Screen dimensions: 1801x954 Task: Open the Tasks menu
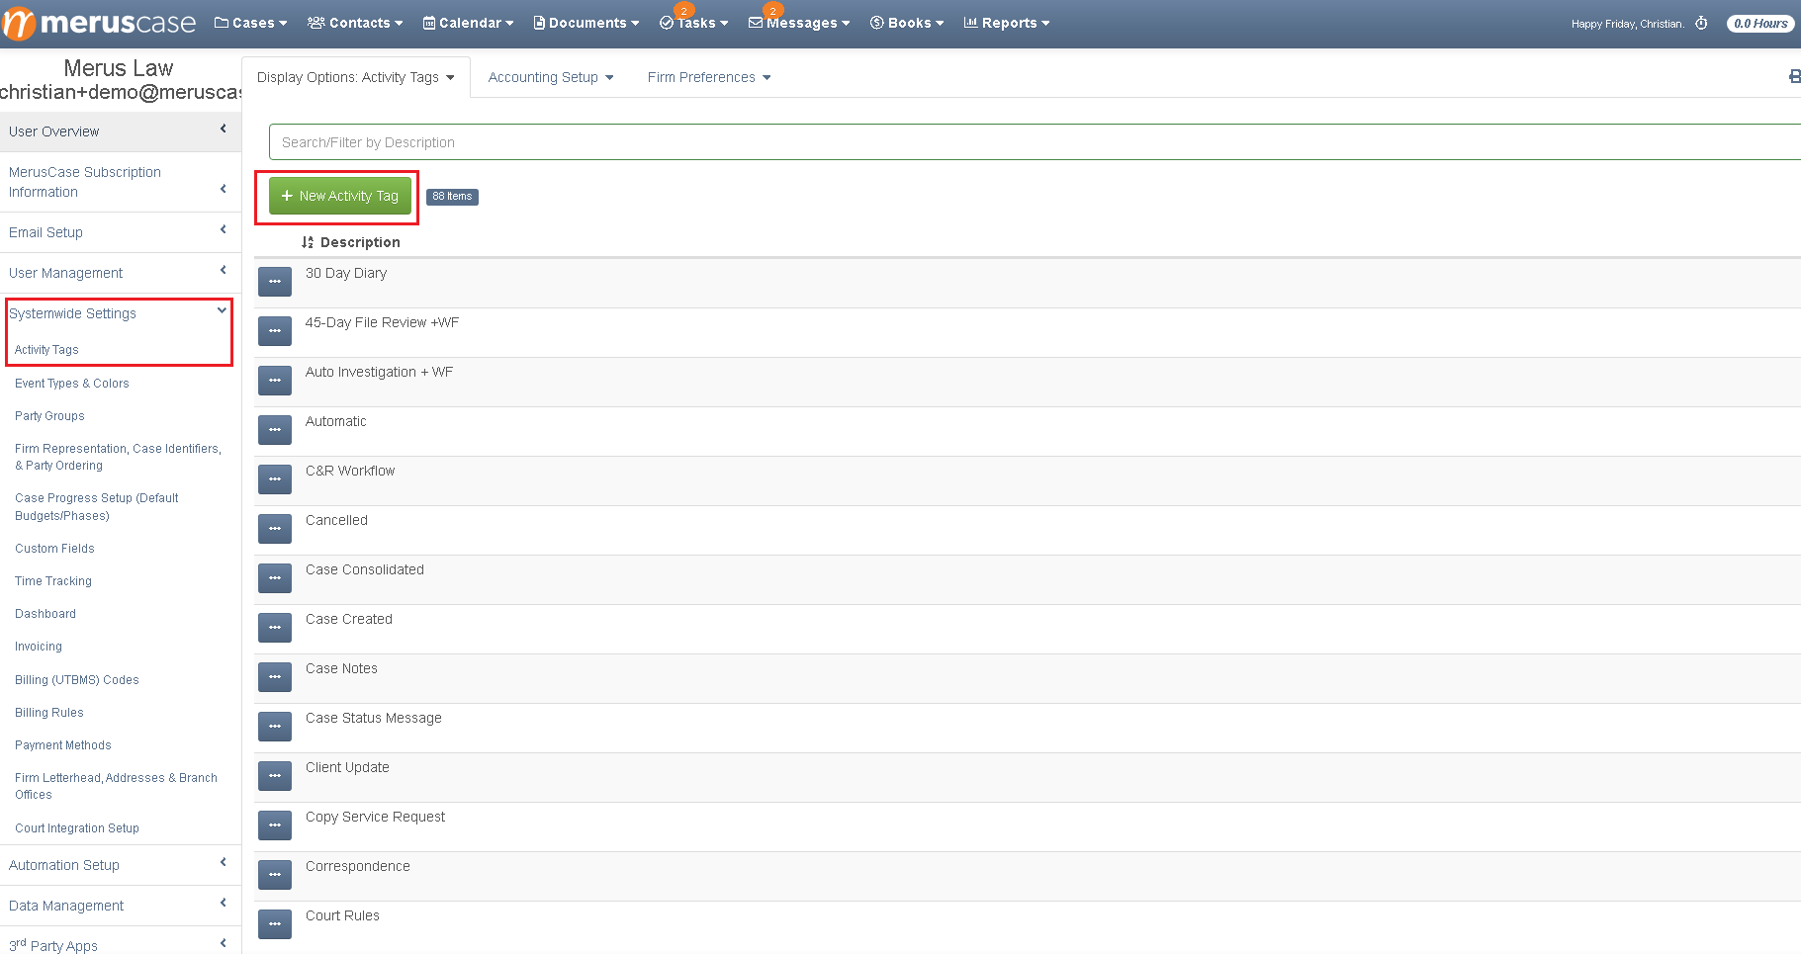(693, 23)
